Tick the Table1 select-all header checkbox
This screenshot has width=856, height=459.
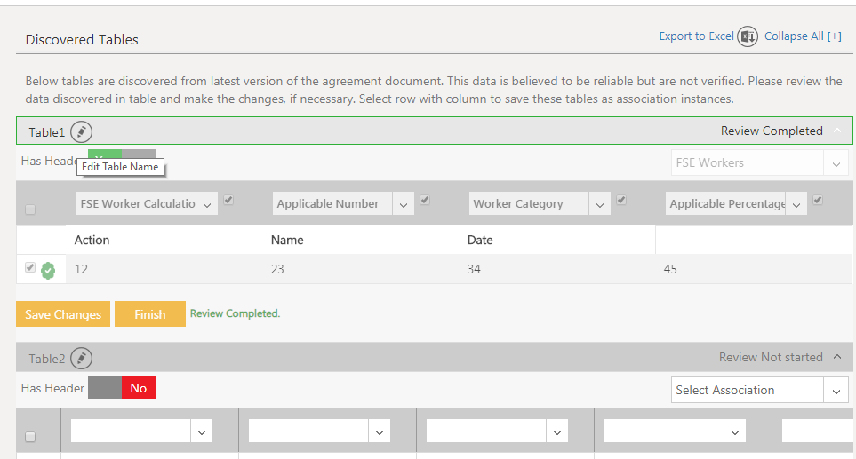pos(30,210)
